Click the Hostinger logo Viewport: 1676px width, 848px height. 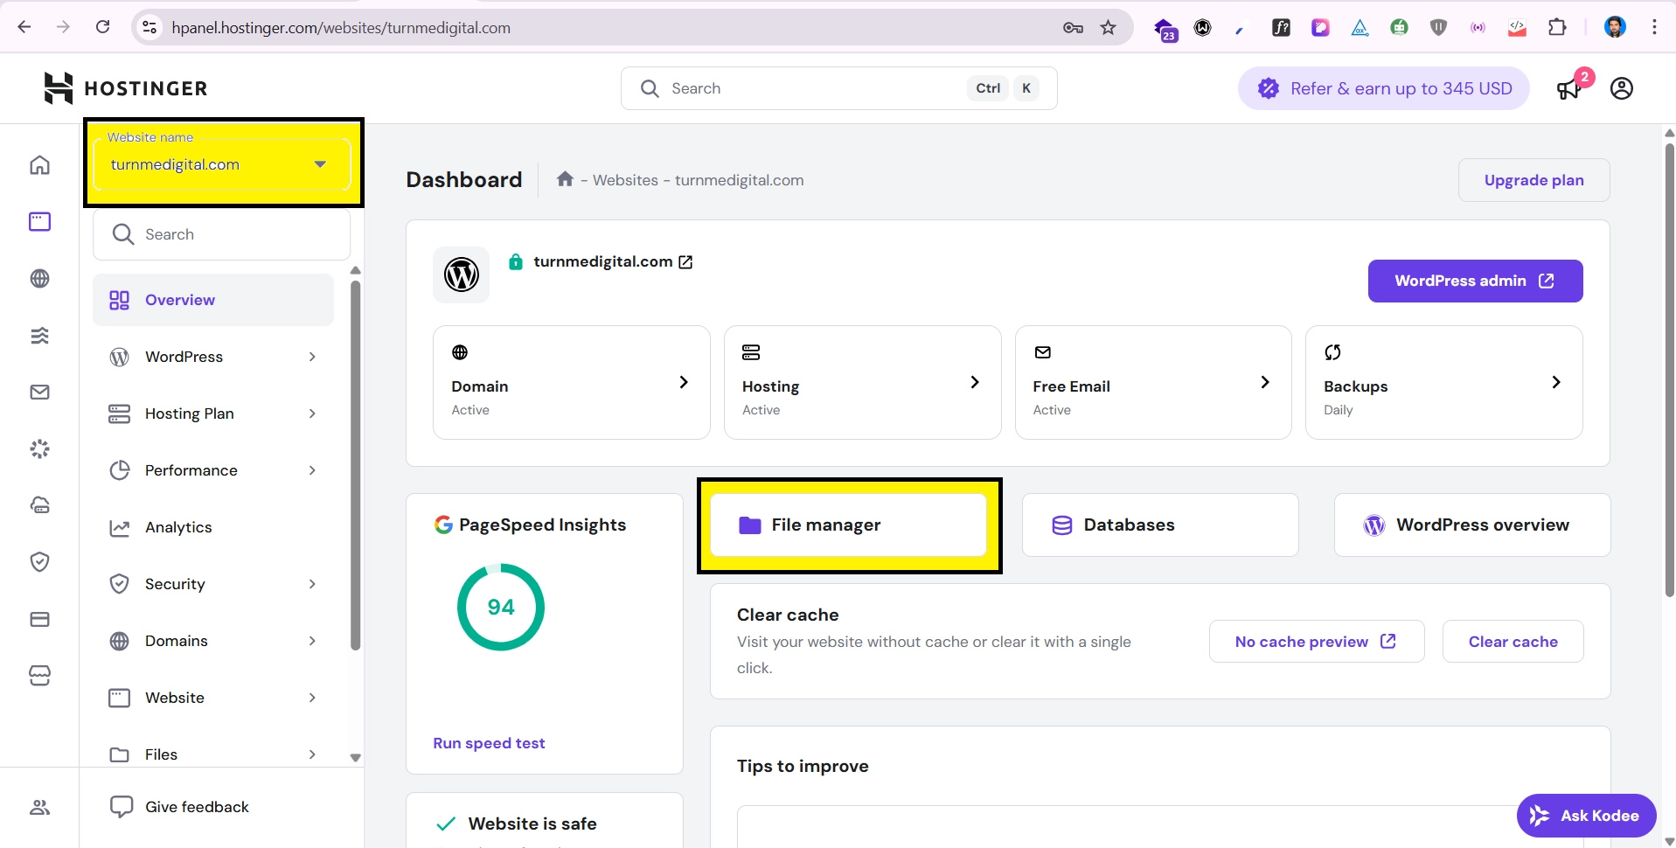point(126,88)
